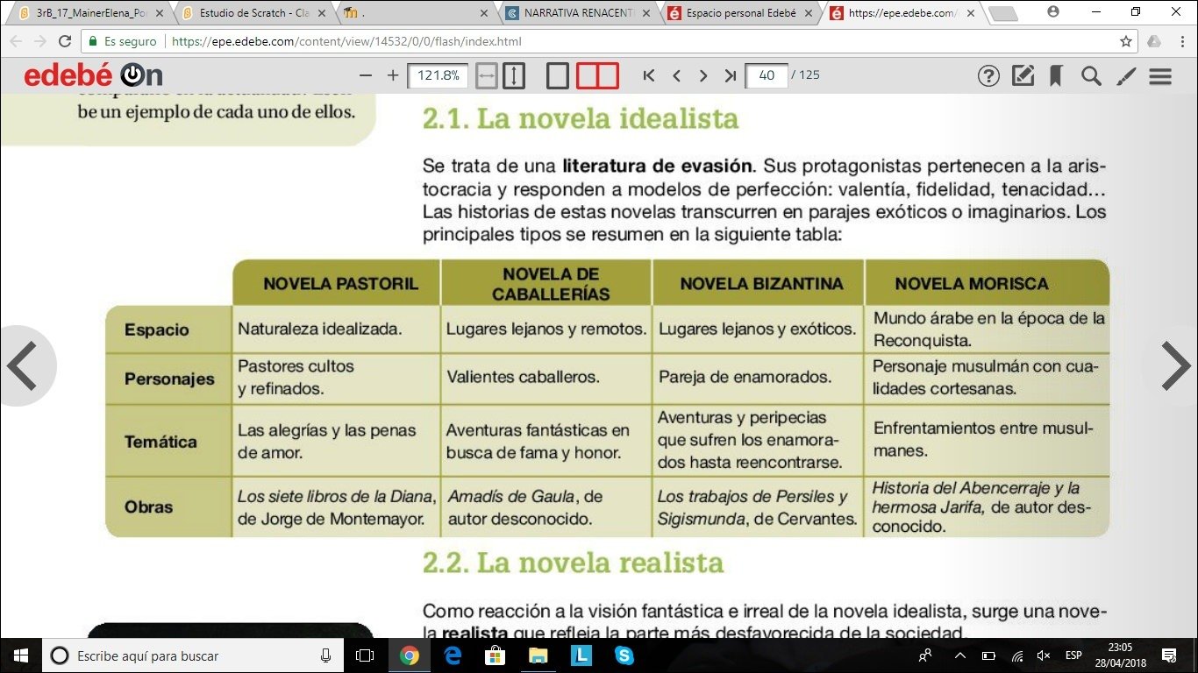Toggle fit-to-height view mode
Screen dimensions: 1198x673
tap(514, 76)
